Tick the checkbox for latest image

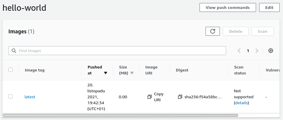10,96
